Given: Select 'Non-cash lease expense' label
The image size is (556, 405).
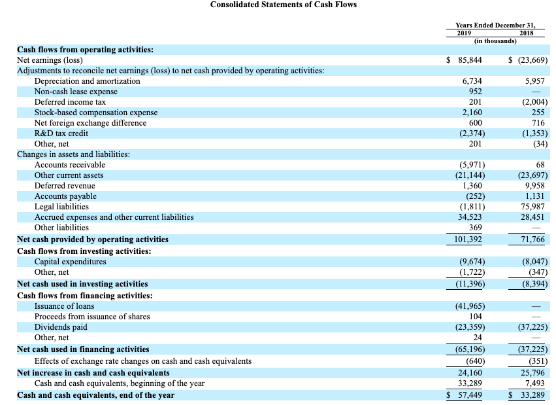Looking at the screenshot, I should click(x=76, y=92).
